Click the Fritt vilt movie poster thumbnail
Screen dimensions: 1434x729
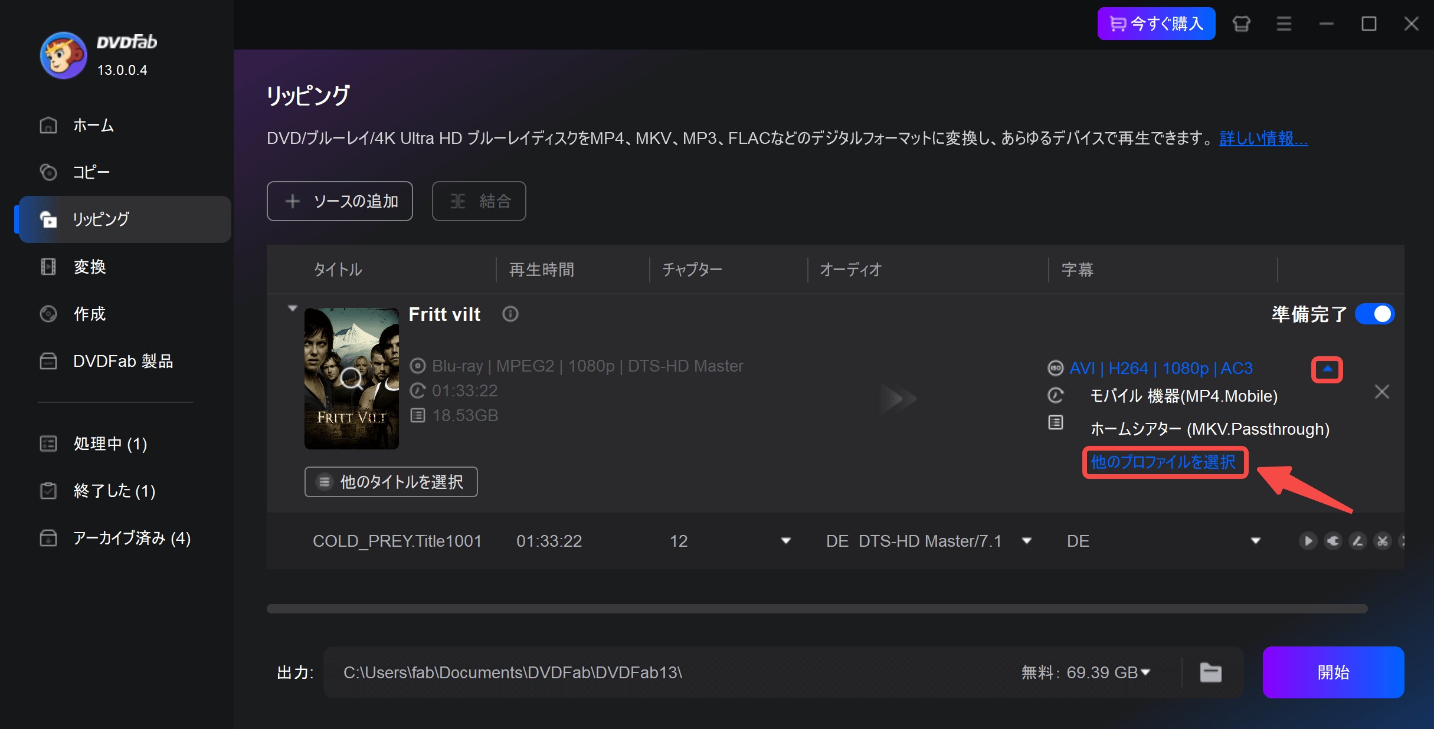point(352,379)
